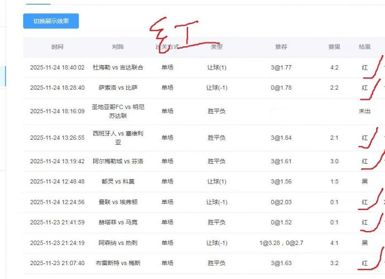Image resolution: width=385 pixels, height=279 pixels.
Task: Click the 切换展示效果 button
Action: (x=51, y=21)
